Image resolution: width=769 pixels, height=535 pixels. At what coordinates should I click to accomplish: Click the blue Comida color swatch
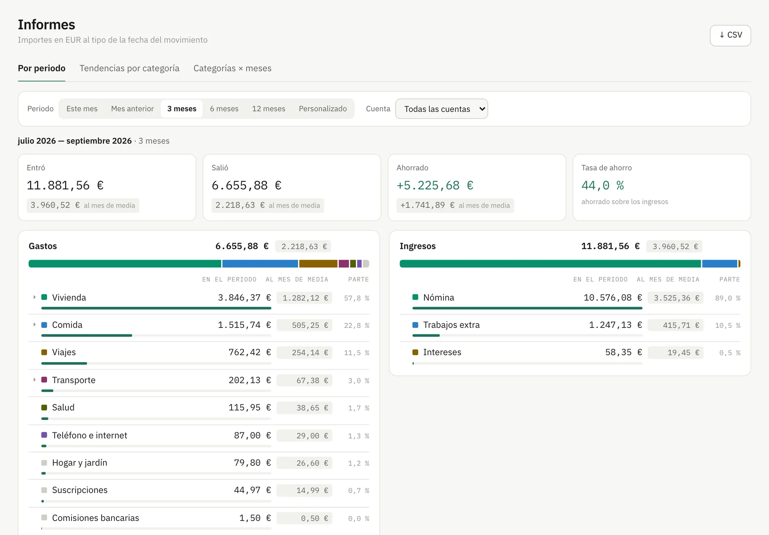click(x=44, y=325)
